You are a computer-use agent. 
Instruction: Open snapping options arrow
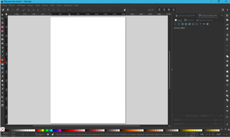(227, 10)
